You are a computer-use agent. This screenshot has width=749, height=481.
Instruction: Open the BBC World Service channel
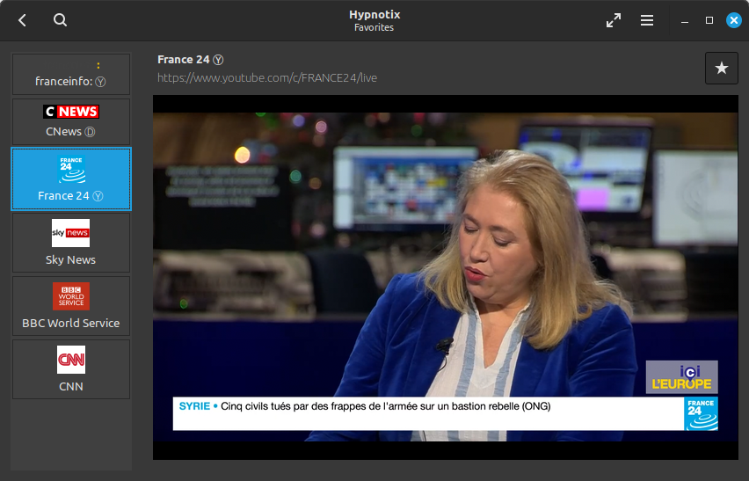71,306
